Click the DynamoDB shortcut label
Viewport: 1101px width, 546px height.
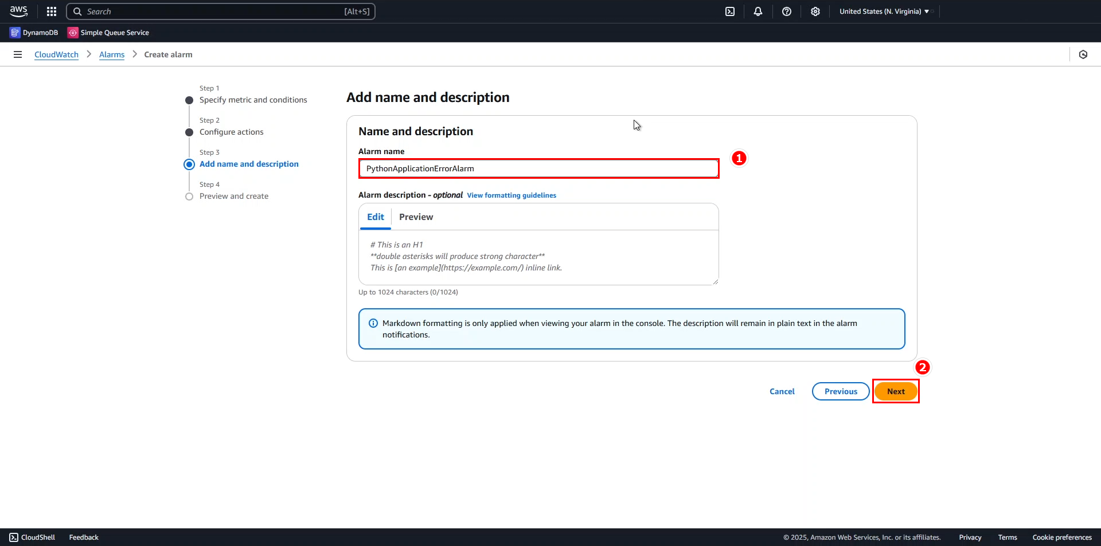tap(40, 33)
